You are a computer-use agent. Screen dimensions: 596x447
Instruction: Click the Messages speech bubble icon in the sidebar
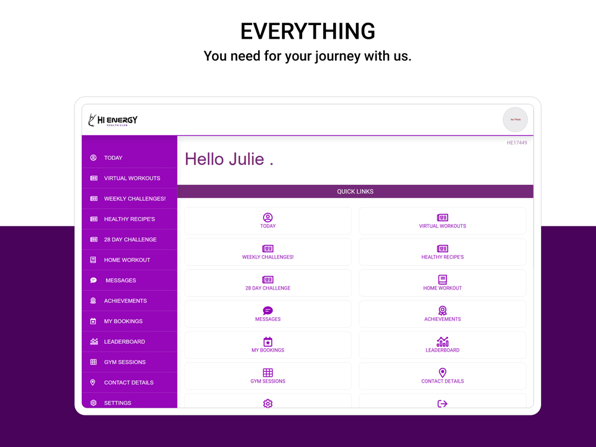pyautogui.click(x=94, y=281)
